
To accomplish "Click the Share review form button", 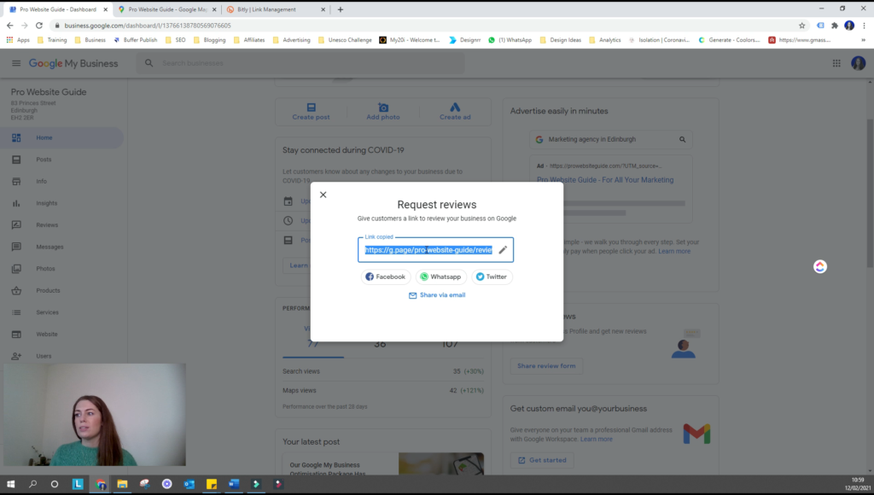I will pyautogui.click(x=546, y=365).
